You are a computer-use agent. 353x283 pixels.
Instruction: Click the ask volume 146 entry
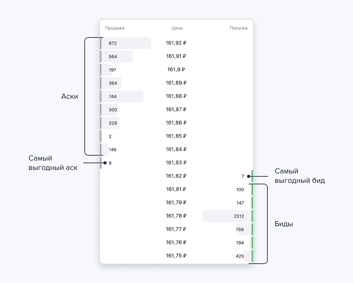tap(112, 150)
